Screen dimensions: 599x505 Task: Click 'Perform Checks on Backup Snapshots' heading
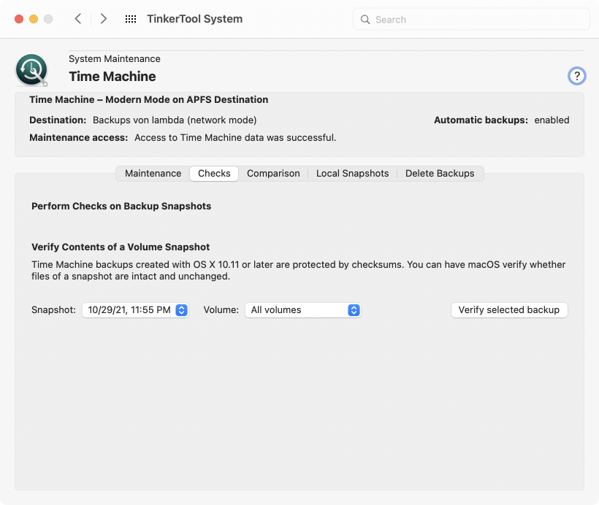coord(121,206)
